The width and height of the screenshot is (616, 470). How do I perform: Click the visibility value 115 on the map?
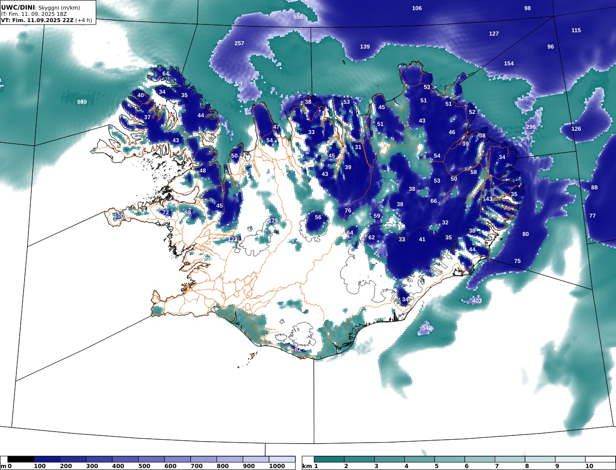click(x=576, y=30)
